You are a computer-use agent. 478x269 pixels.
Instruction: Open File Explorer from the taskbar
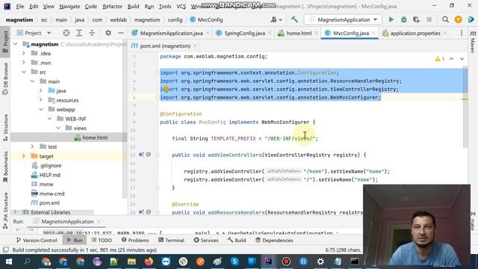[131, 262]
